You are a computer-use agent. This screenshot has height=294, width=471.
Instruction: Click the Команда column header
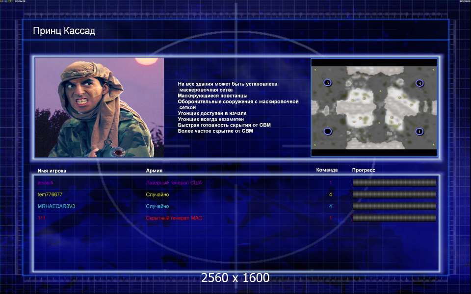[x=327, y=170]
